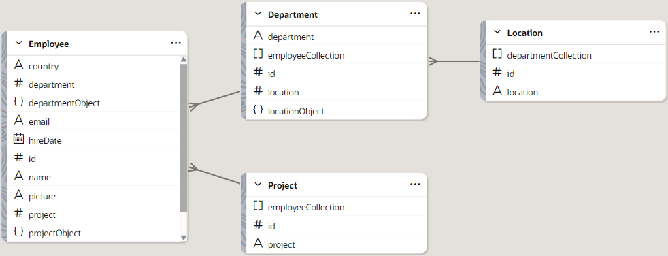
Task: Select employeeCollection text in the Department card
Action: coord(306,55)
